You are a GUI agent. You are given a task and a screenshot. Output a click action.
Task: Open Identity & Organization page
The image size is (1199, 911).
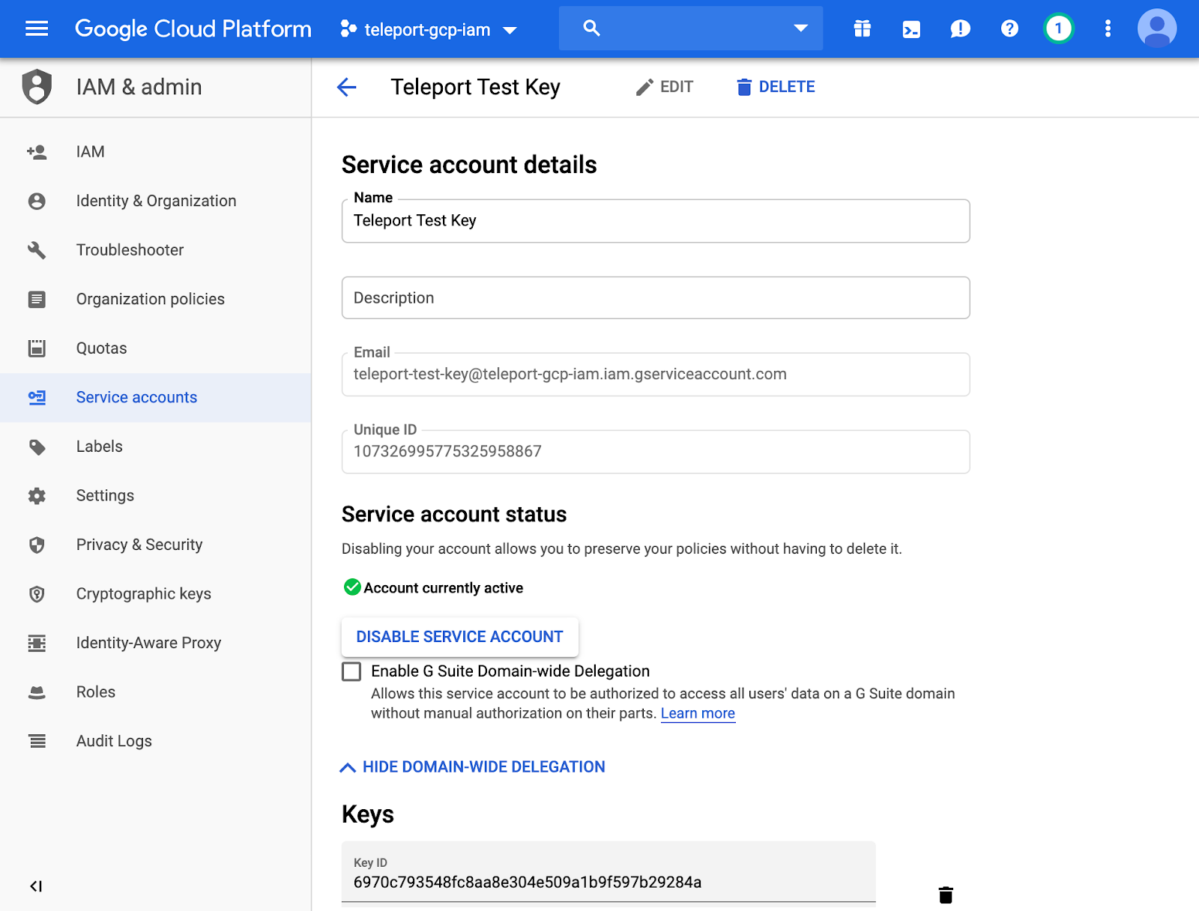(x=155, y=201)
